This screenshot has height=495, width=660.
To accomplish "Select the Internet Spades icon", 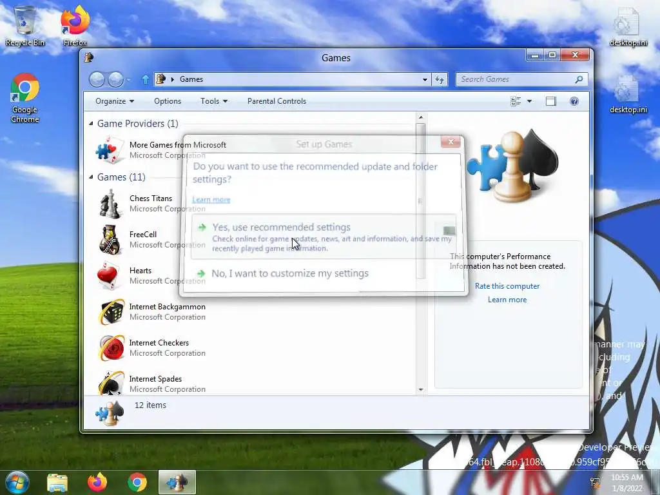I will [111, 383].
